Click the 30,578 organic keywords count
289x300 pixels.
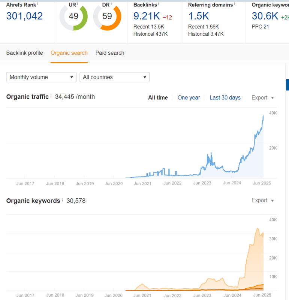coord(76,201)
